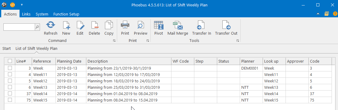Click the Copy icon
The image size is (338, 110).
(x=109, y=25)
